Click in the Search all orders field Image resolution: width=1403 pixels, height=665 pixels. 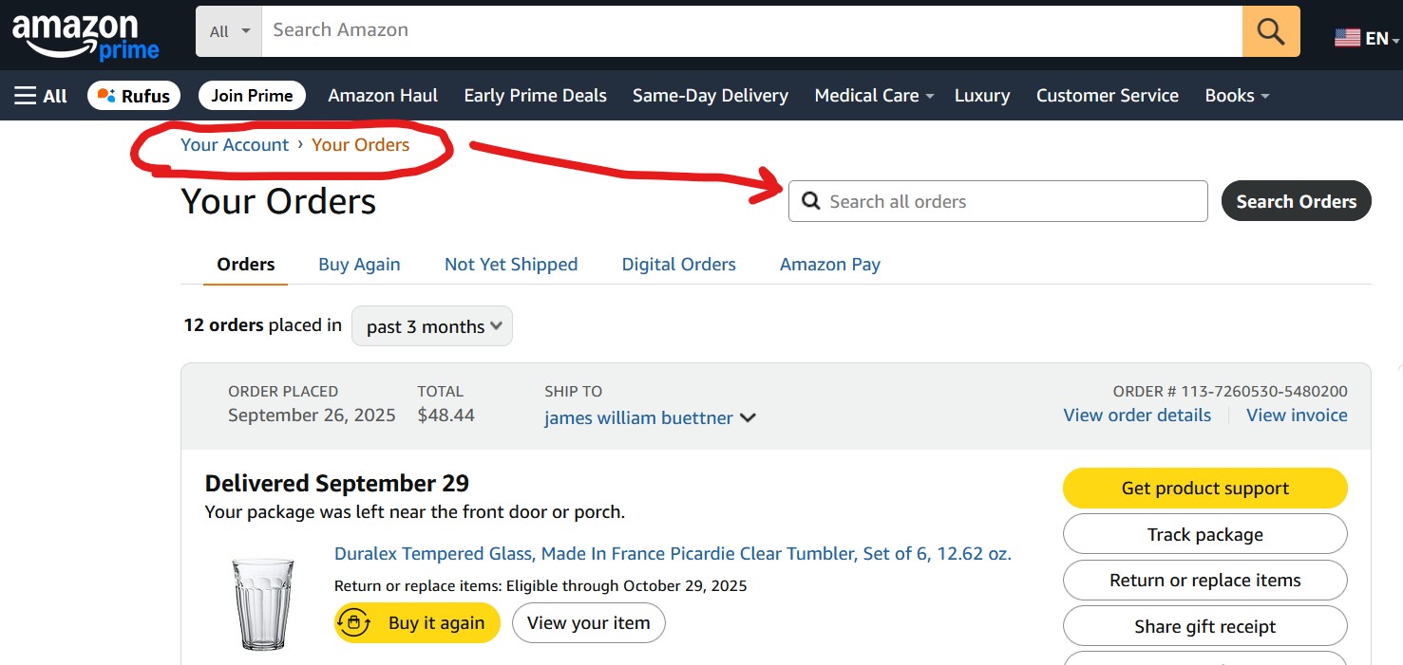coord(997,201)
